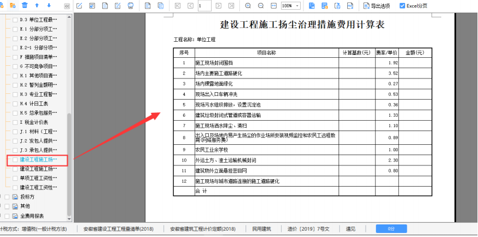Click the tree scrollbar down arrow
The image size is (478, 237).
69,219
